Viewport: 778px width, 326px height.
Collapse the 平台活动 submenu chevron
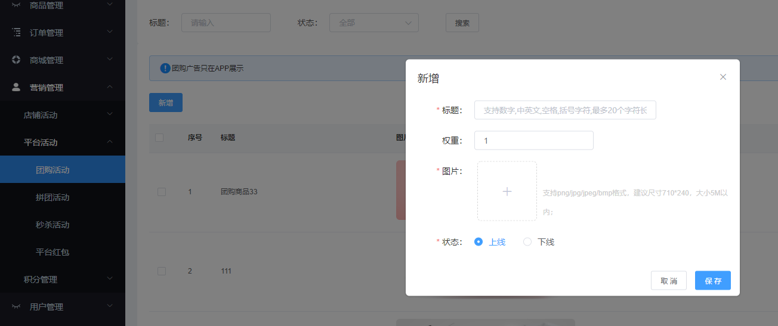tap(110, 142)
